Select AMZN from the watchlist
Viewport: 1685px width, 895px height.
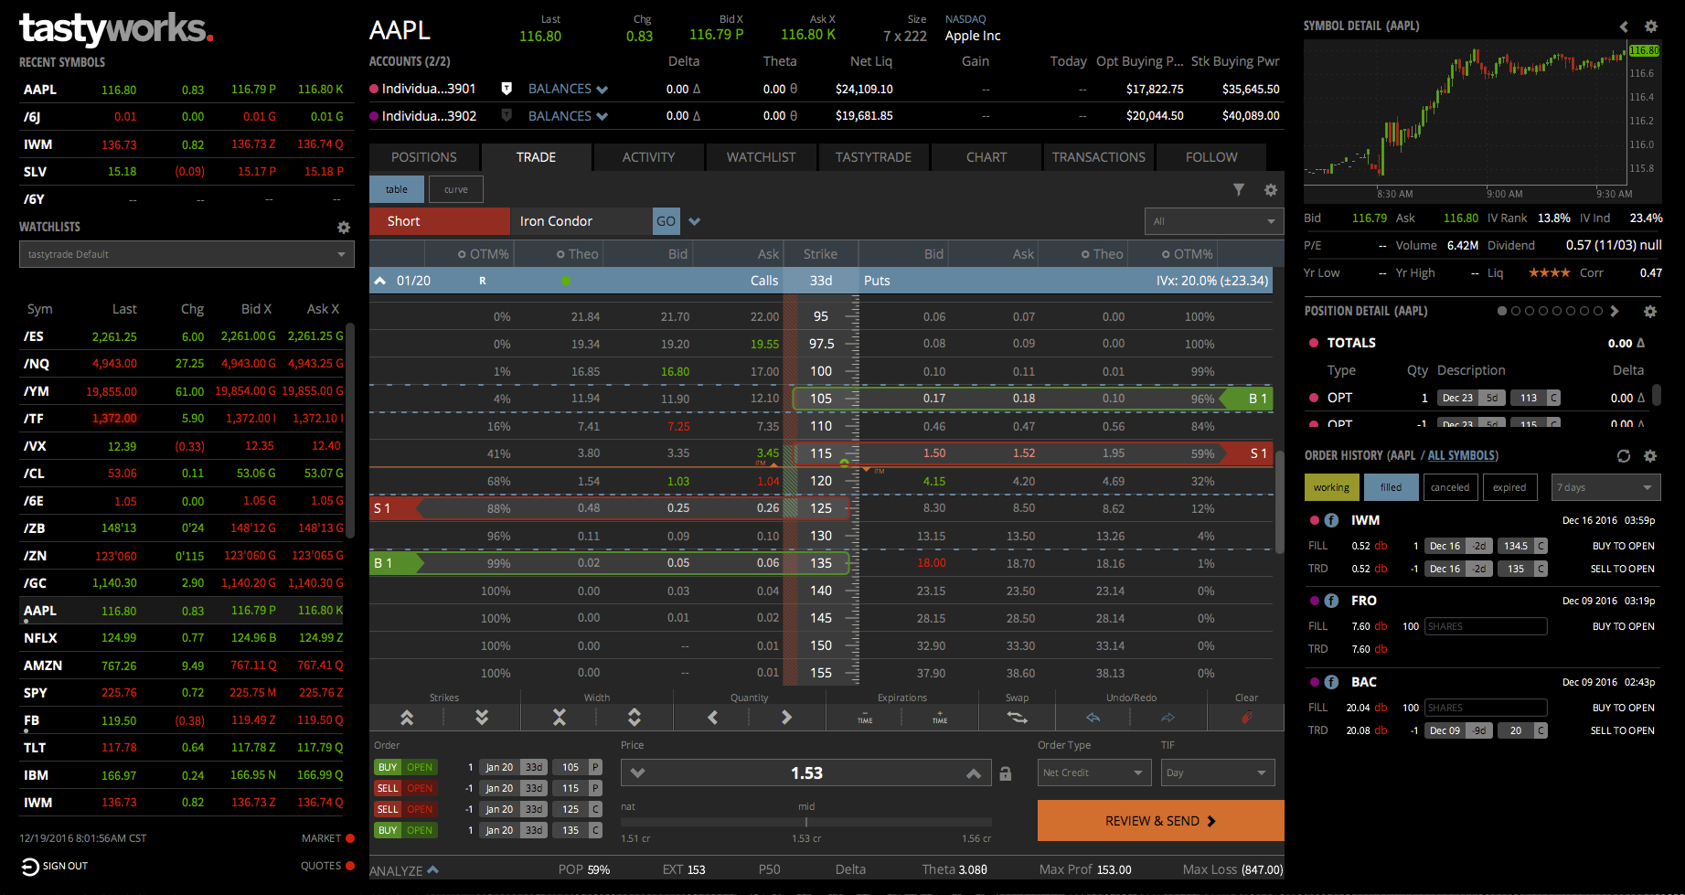42,666
